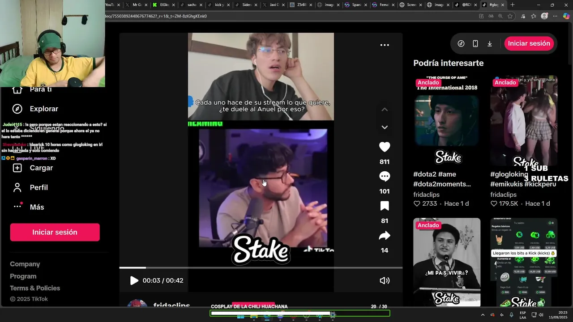The height and width of the screenshot is (322, 573).
Task: Click the browser favorites list icon
Action: 534,16
